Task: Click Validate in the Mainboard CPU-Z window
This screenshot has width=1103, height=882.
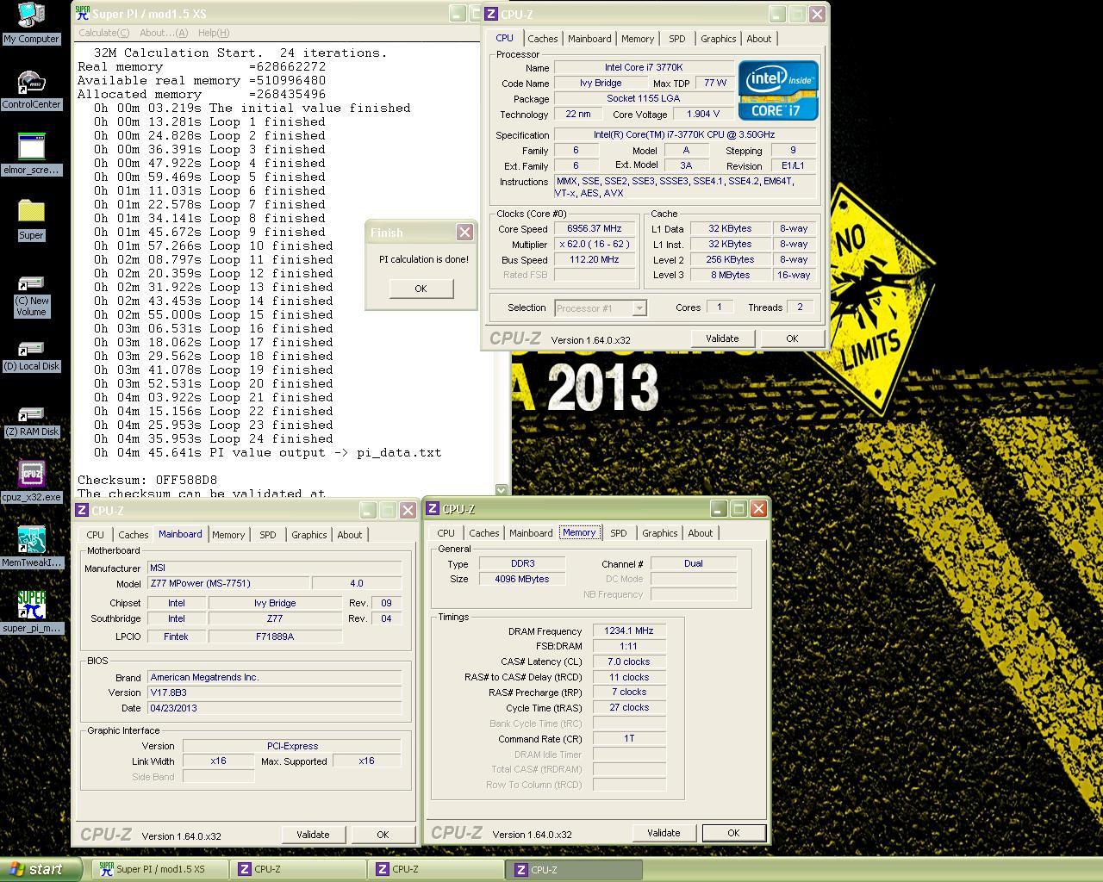Action: [313, 835]
